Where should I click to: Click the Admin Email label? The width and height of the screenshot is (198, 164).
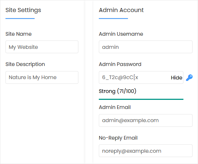click(114, 107)
